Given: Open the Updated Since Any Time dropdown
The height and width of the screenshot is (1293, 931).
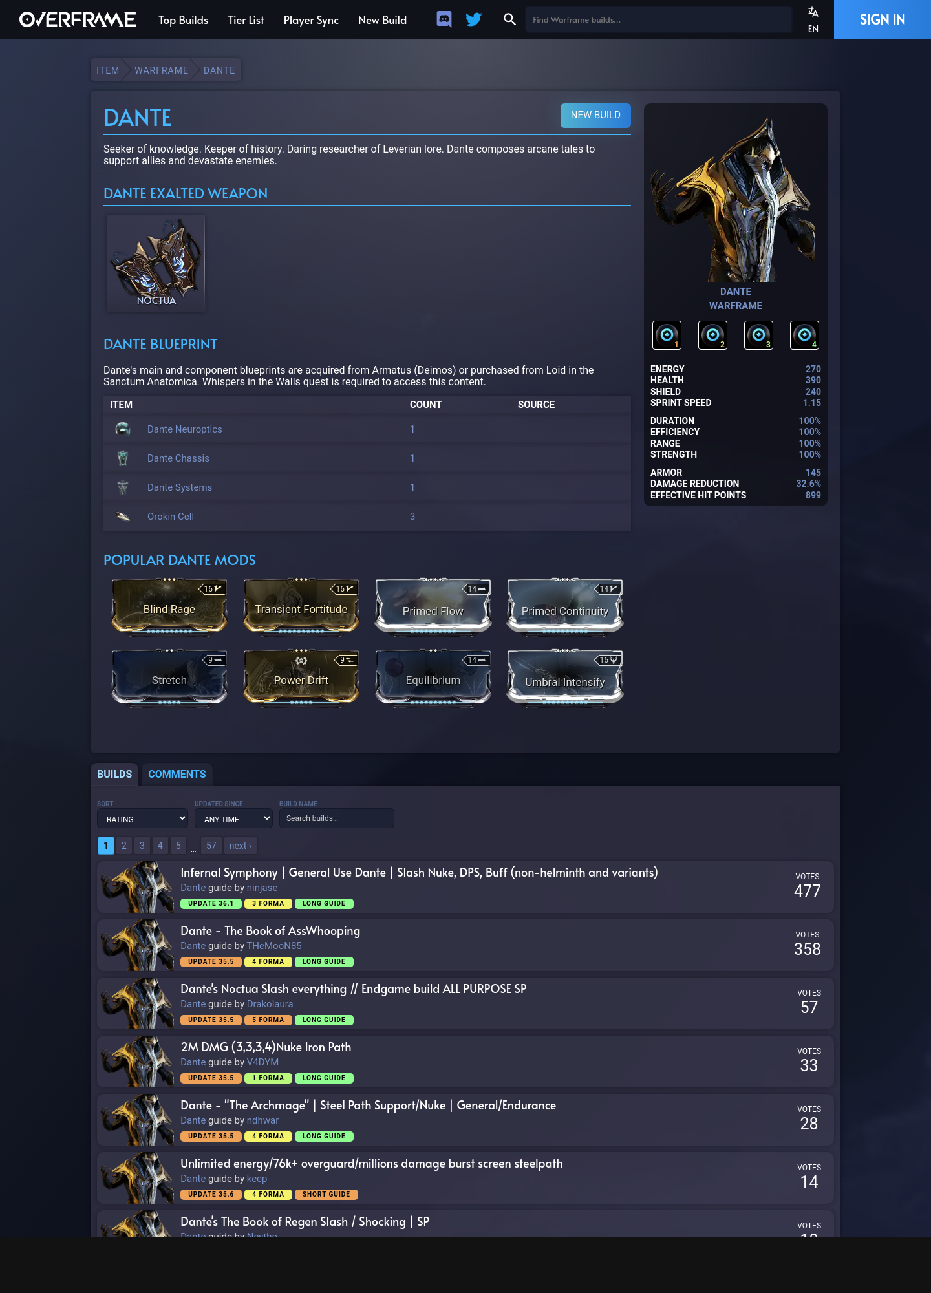Looking at the screenshot, I should click(233, 818).
